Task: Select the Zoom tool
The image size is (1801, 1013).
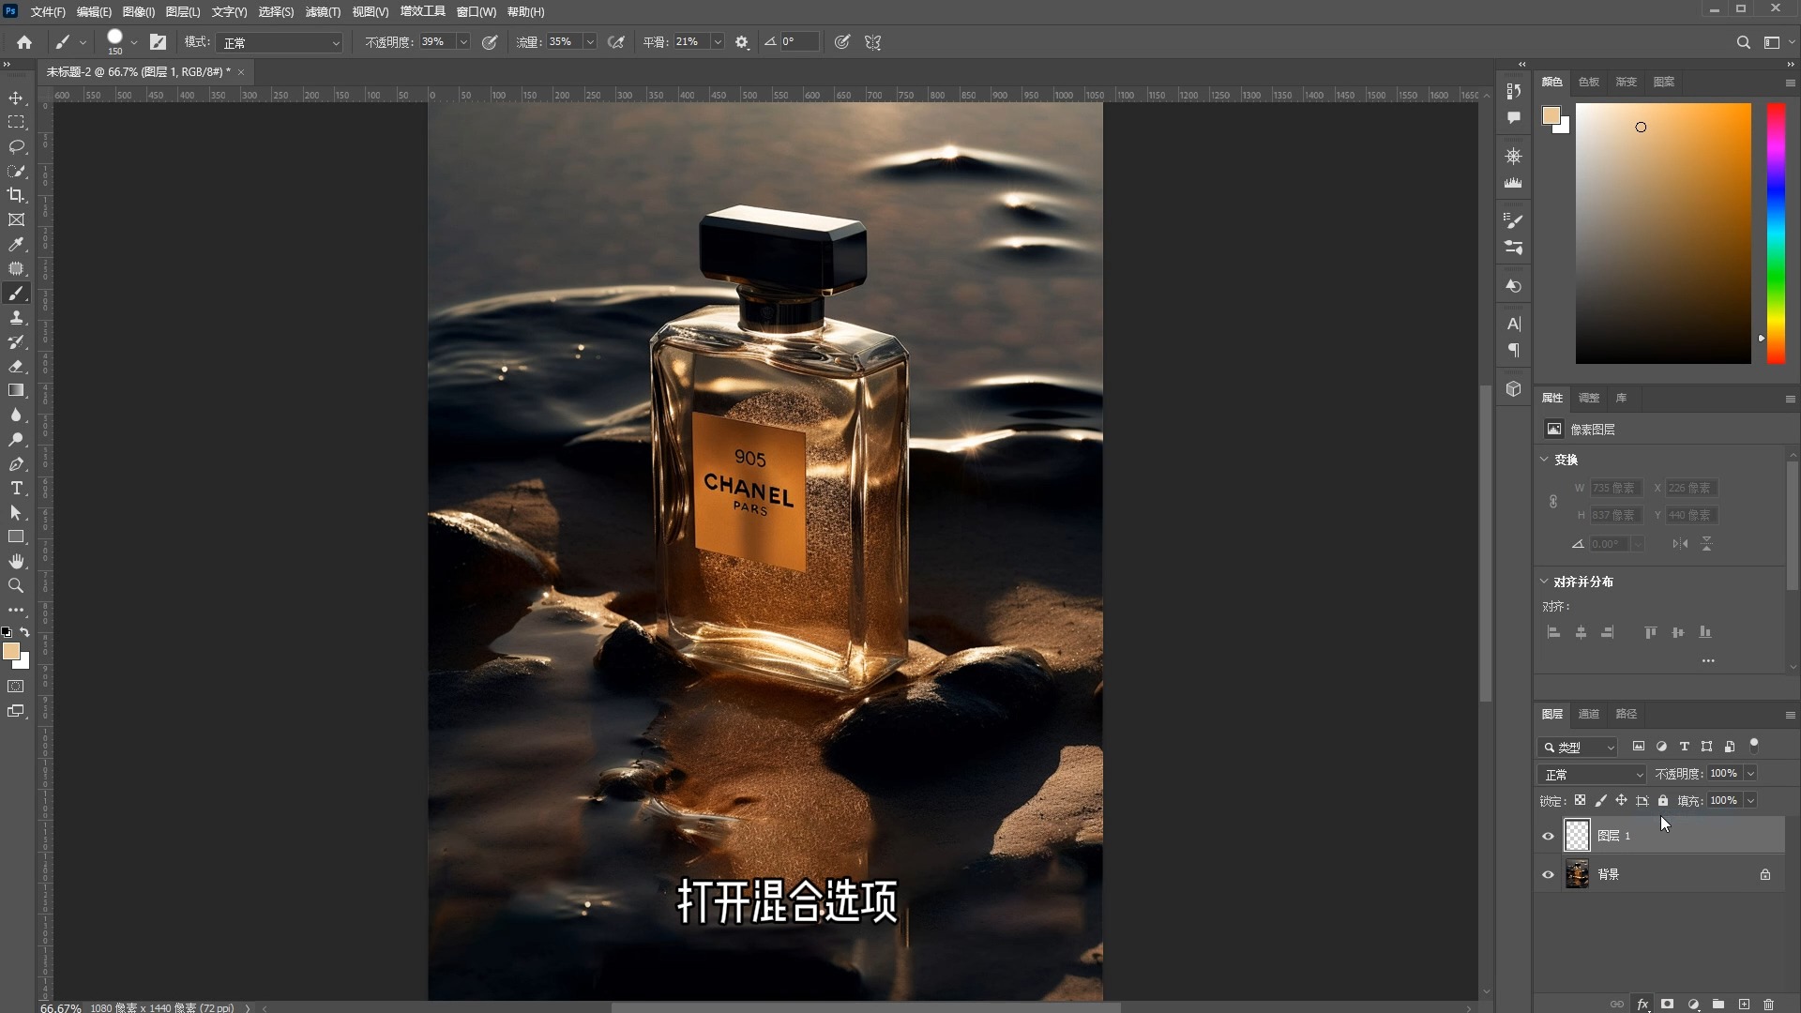Action: point(16,586)
